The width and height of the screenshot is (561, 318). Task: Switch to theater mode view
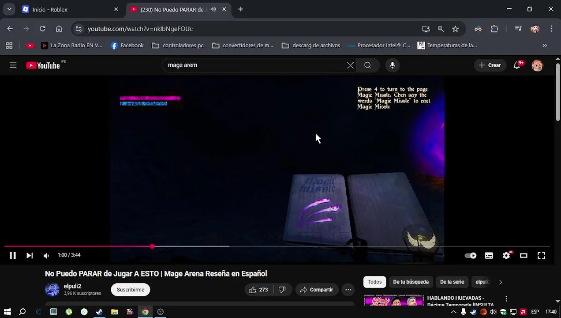click(524, 255)
